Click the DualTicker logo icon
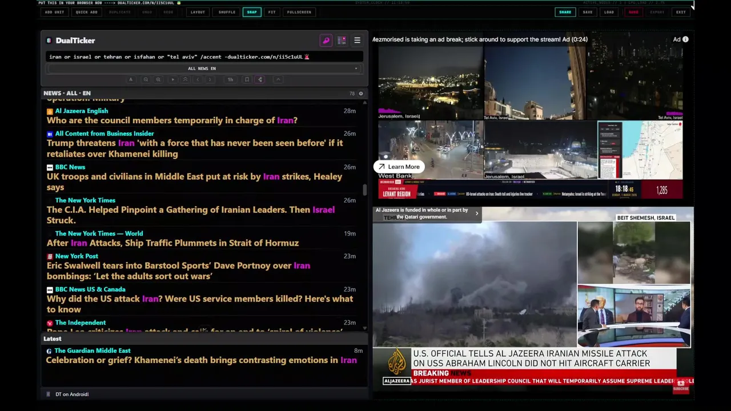 [49, 41]
